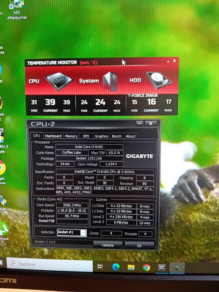219x292 pixels.
Task: Click the System tower icon in Temperature Monitor
Action: coord(111,81)
